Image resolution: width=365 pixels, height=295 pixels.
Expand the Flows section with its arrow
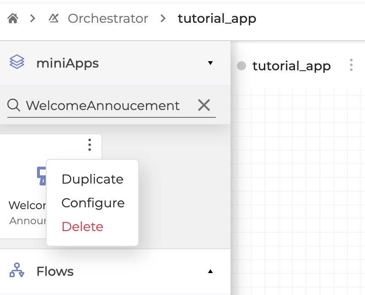click(210, 271)
